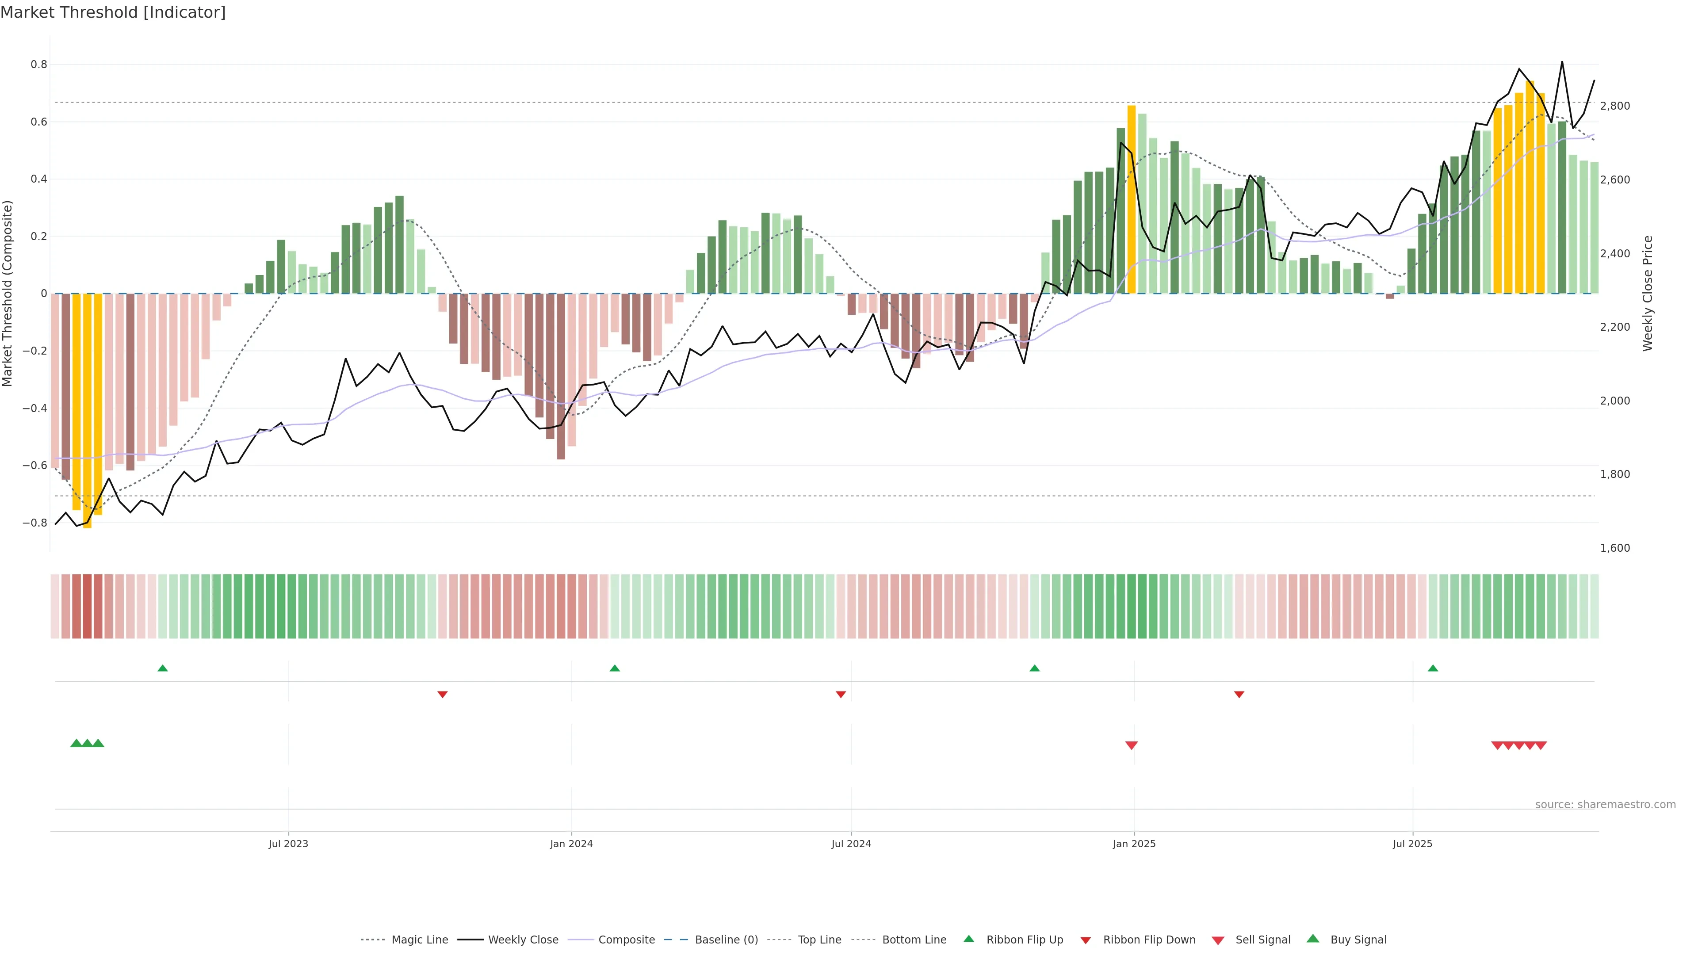Toggle Top Line visibility in legend
The image size is (1698, 955).
point(819,940)
